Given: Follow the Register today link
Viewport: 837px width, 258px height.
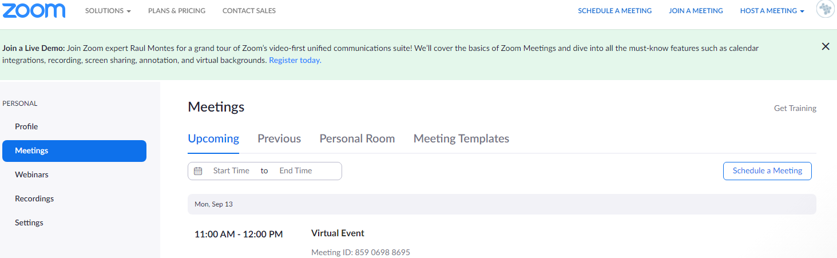Looking at the screenshot, I should [x=295, y=60].
